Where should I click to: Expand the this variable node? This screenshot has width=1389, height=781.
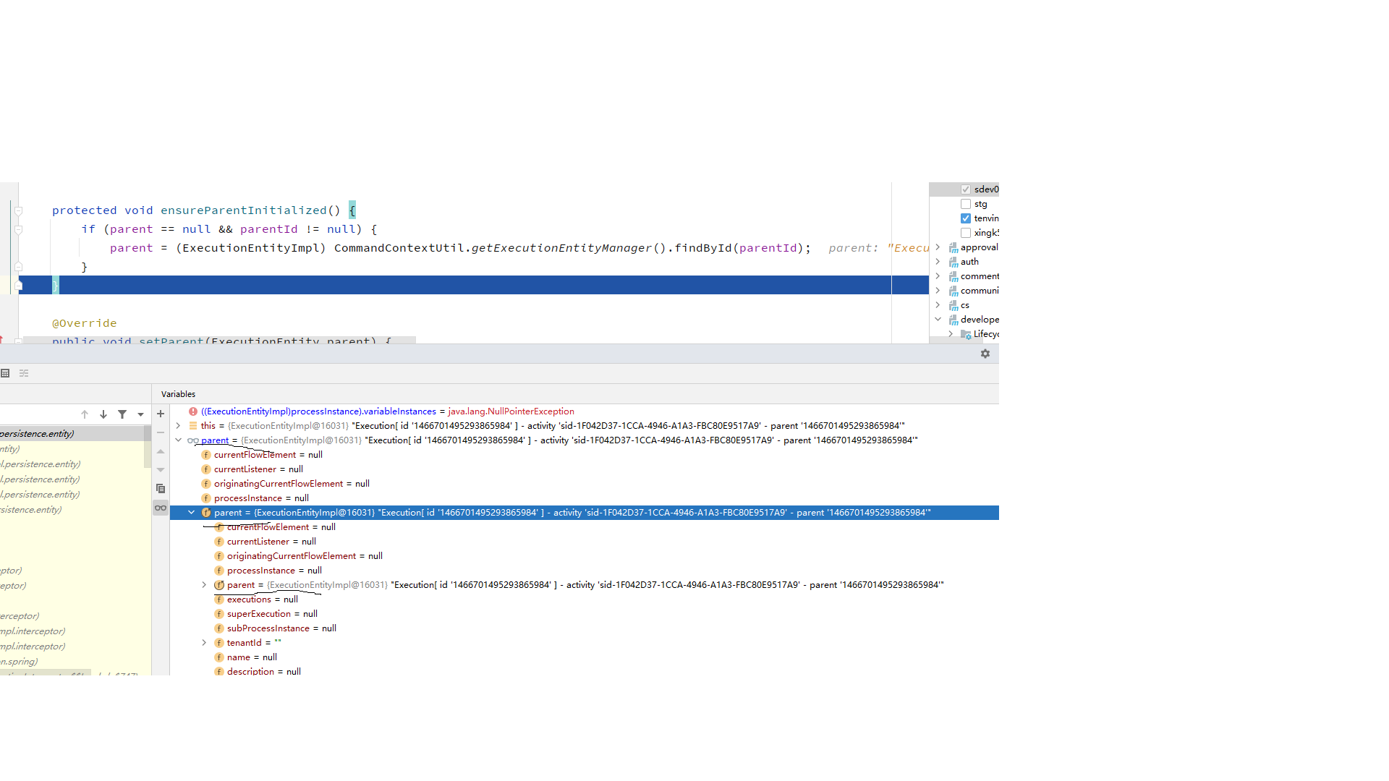pos(178,425)
